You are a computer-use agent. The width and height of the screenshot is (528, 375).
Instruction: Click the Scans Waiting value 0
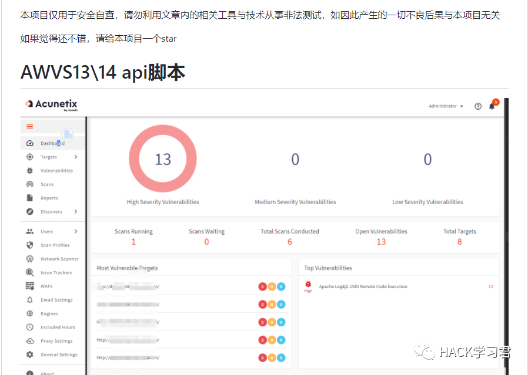[x=206, y=242]
